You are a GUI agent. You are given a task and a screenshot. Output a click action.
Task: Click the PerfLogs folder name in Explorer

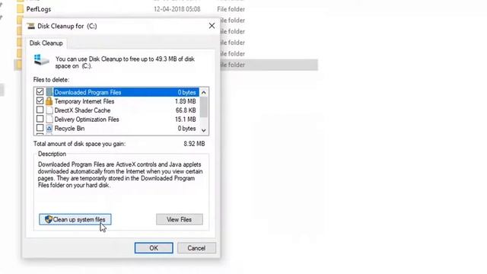pyautogui.click(x=39, y=9)
